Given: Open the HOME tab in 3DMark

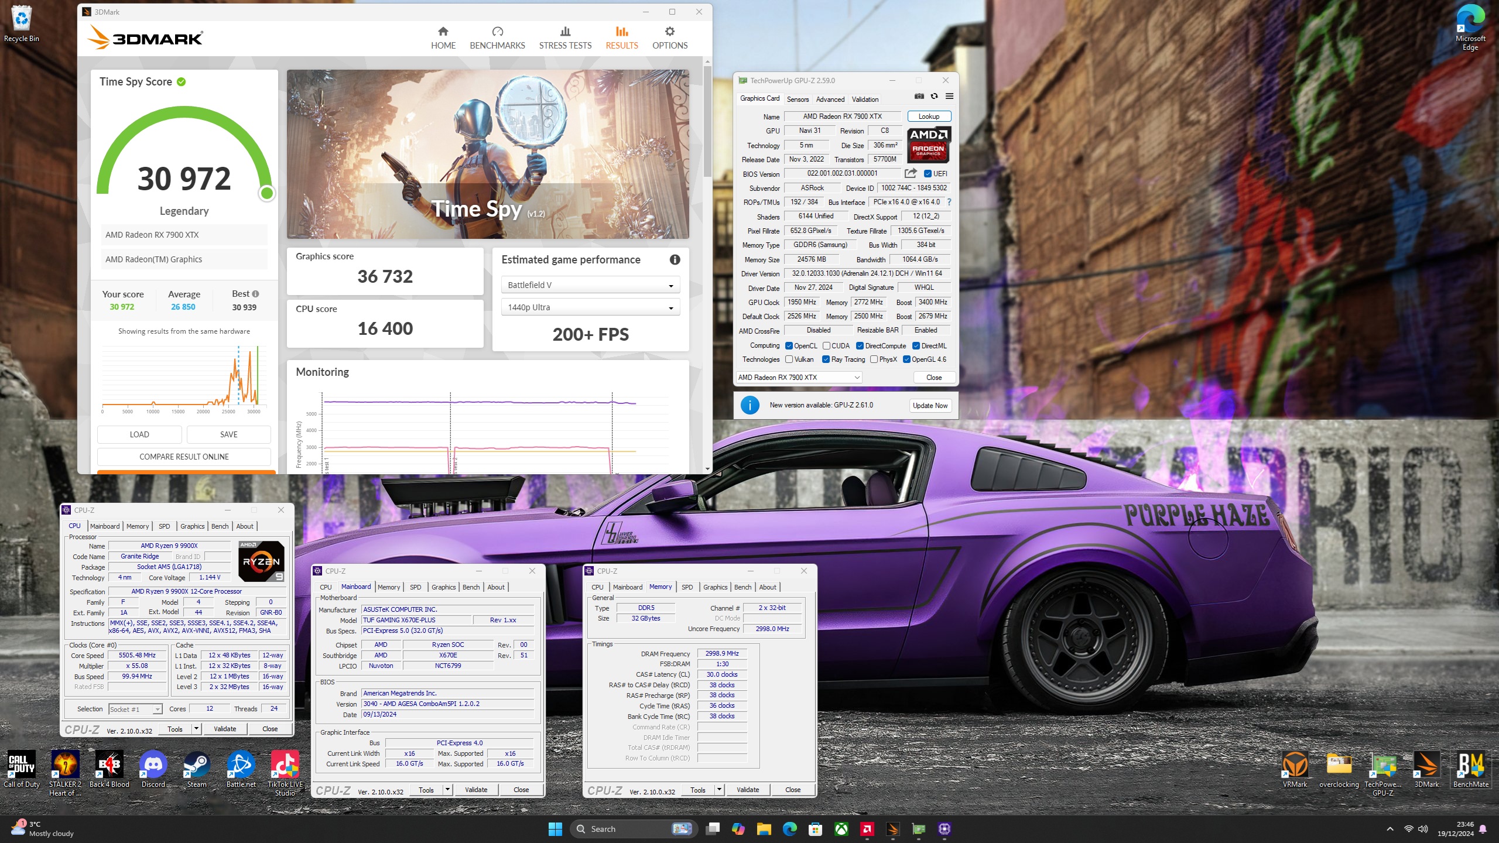Looking at the screenshot, I should 443,38.
